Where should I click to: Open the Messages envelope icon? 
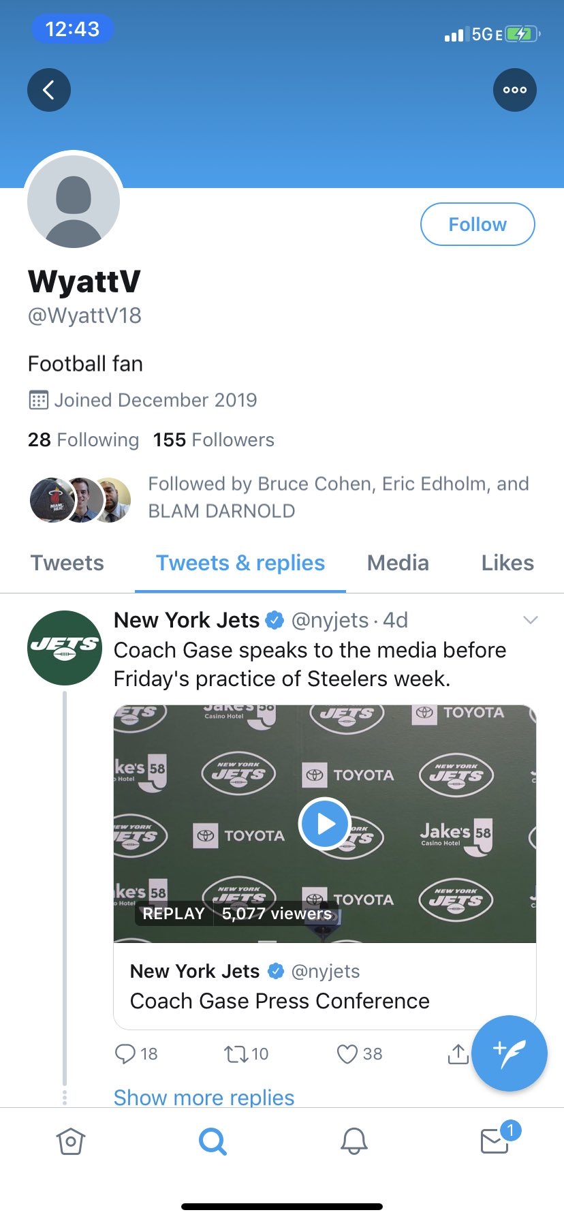point(495,1141)
